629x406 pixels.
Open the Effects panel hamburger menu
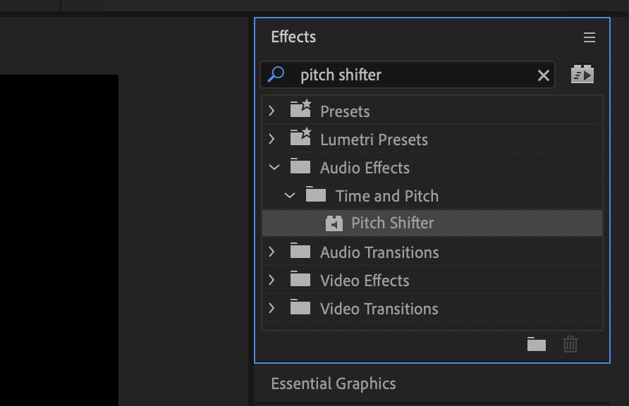590,37
